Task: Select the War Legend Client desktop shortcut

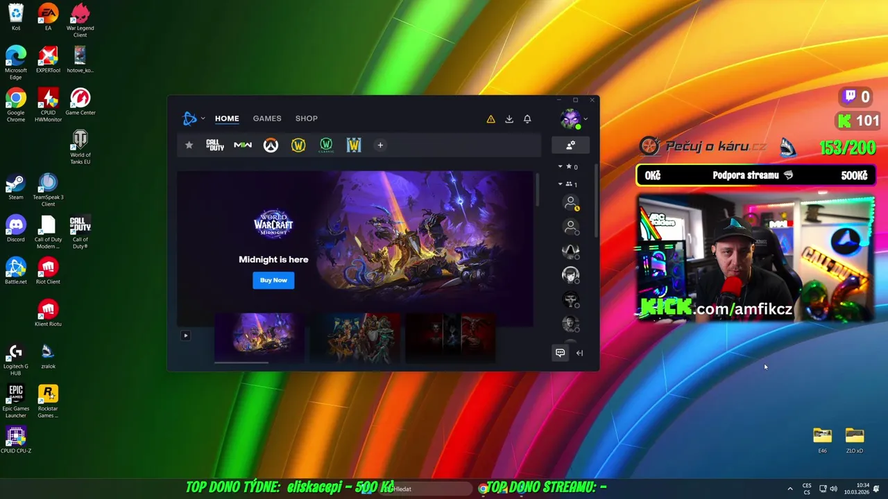Action: click(x=80, y=20)
